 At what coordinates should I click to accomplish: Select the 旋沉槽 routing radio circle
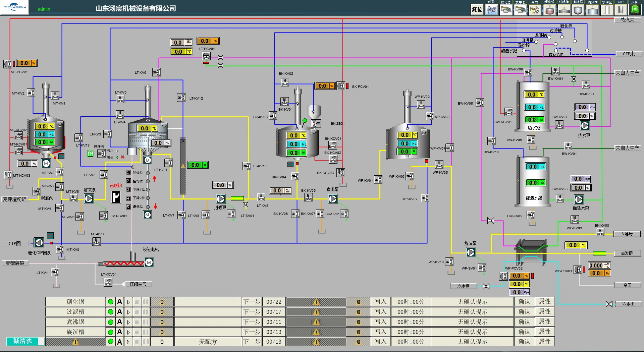click(536, 42)
